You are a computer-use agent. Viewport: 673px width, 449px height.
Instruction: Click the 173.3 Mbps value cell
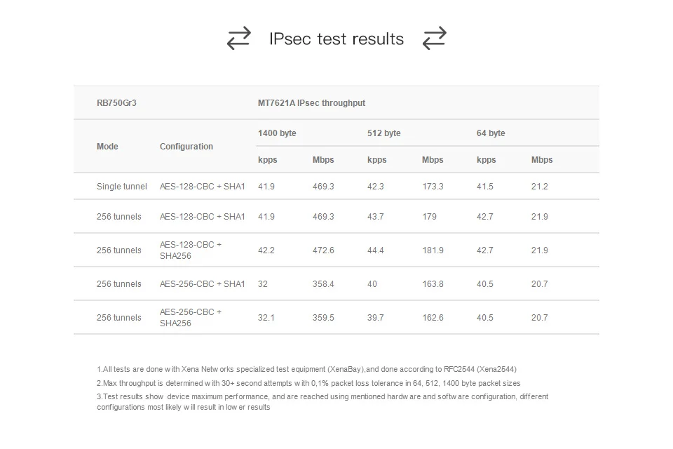[433, 187]
